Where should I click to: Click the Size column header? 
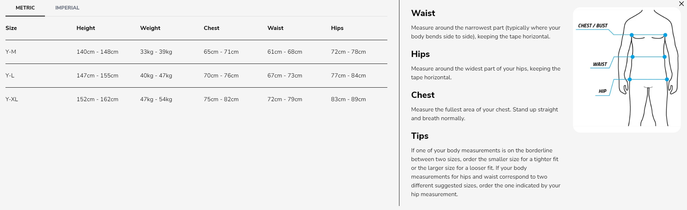click(x=11, y=28)
